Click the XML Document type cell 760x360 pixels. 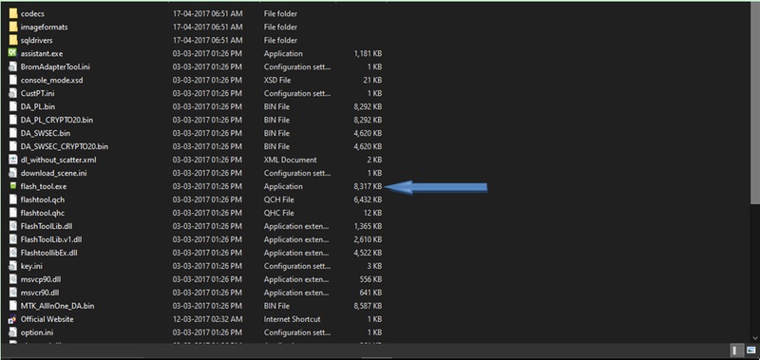tap(291, 160)
